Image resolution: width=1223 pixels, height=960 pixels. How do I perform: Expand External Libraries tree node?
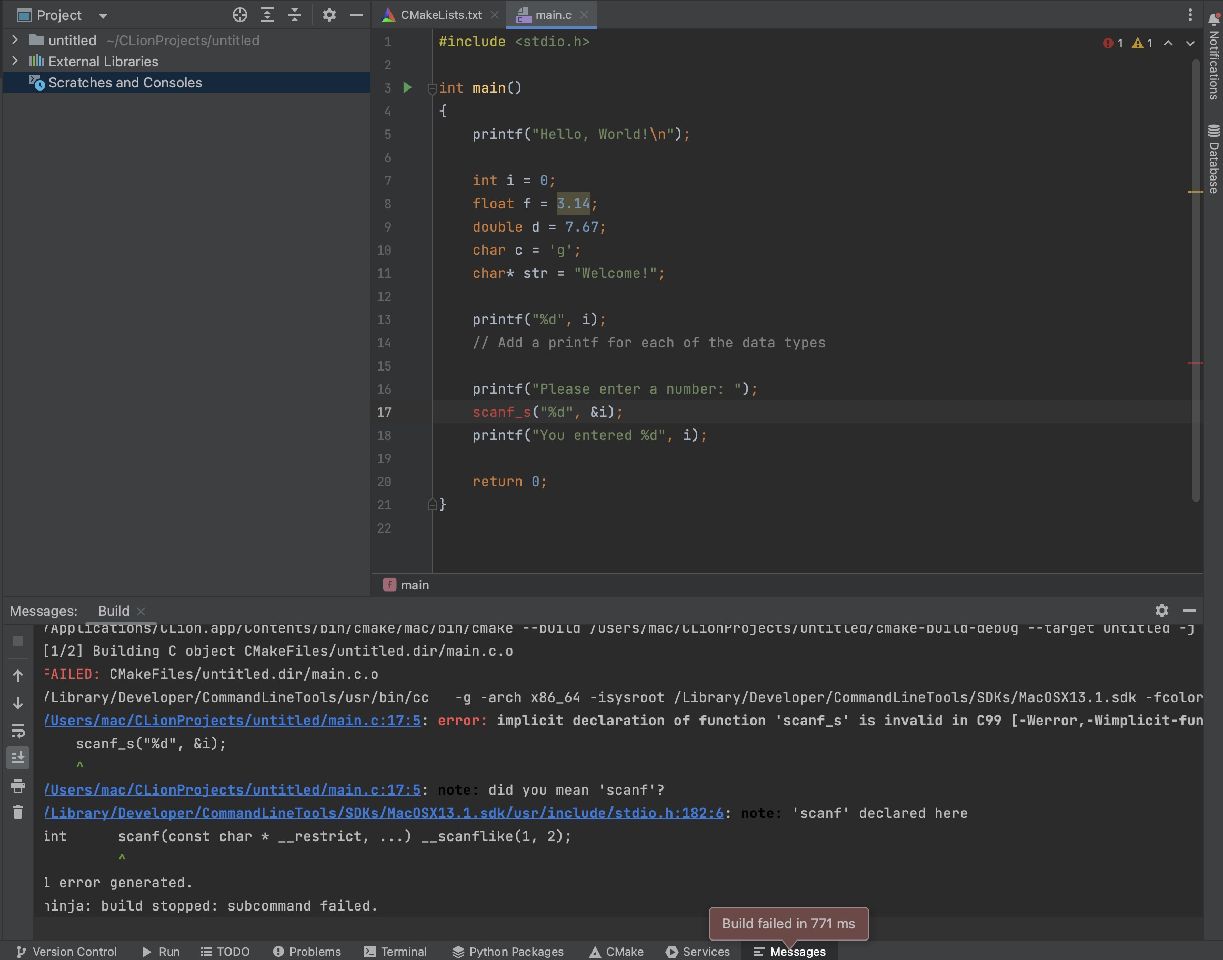(x=15, y=61)
